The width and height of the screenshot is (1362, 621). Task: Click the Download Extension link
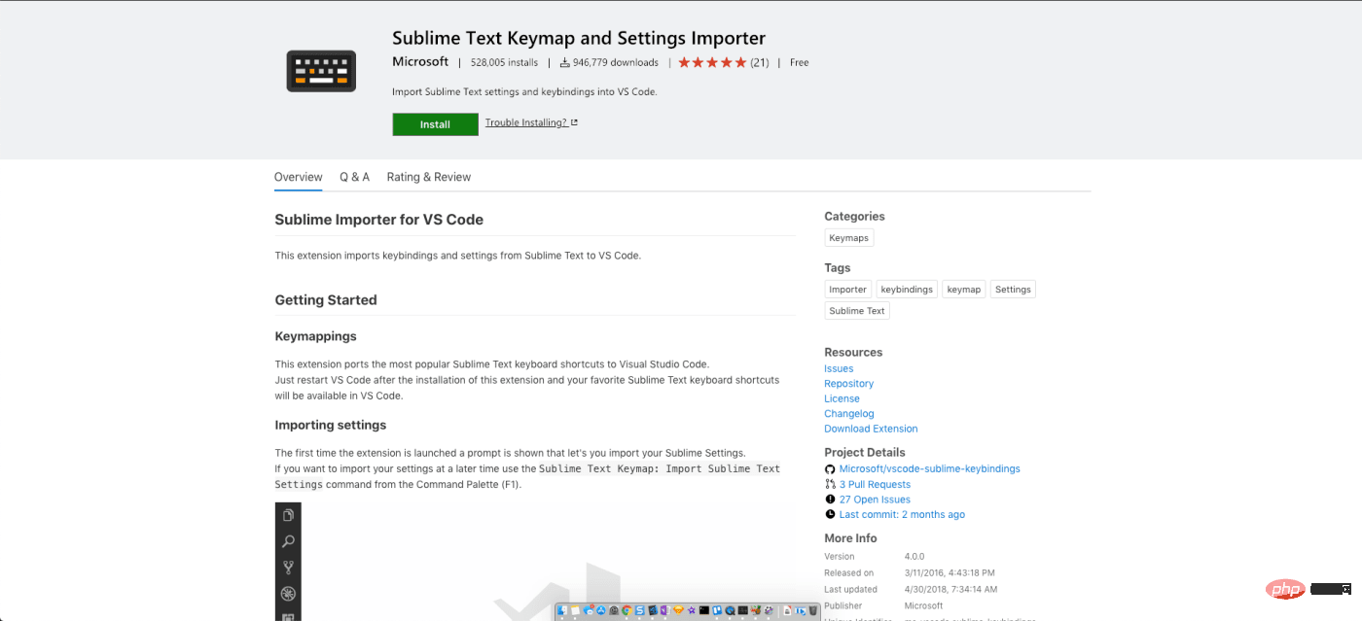pyautogui.click(x=871, y=429)
